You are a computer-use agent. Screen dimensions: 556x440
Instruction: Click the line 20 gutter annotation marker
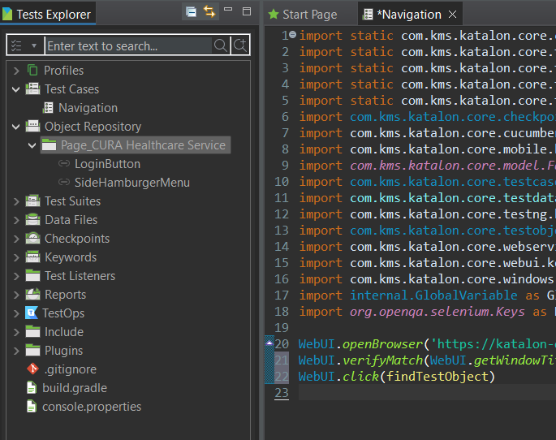[x=269, y=343]
